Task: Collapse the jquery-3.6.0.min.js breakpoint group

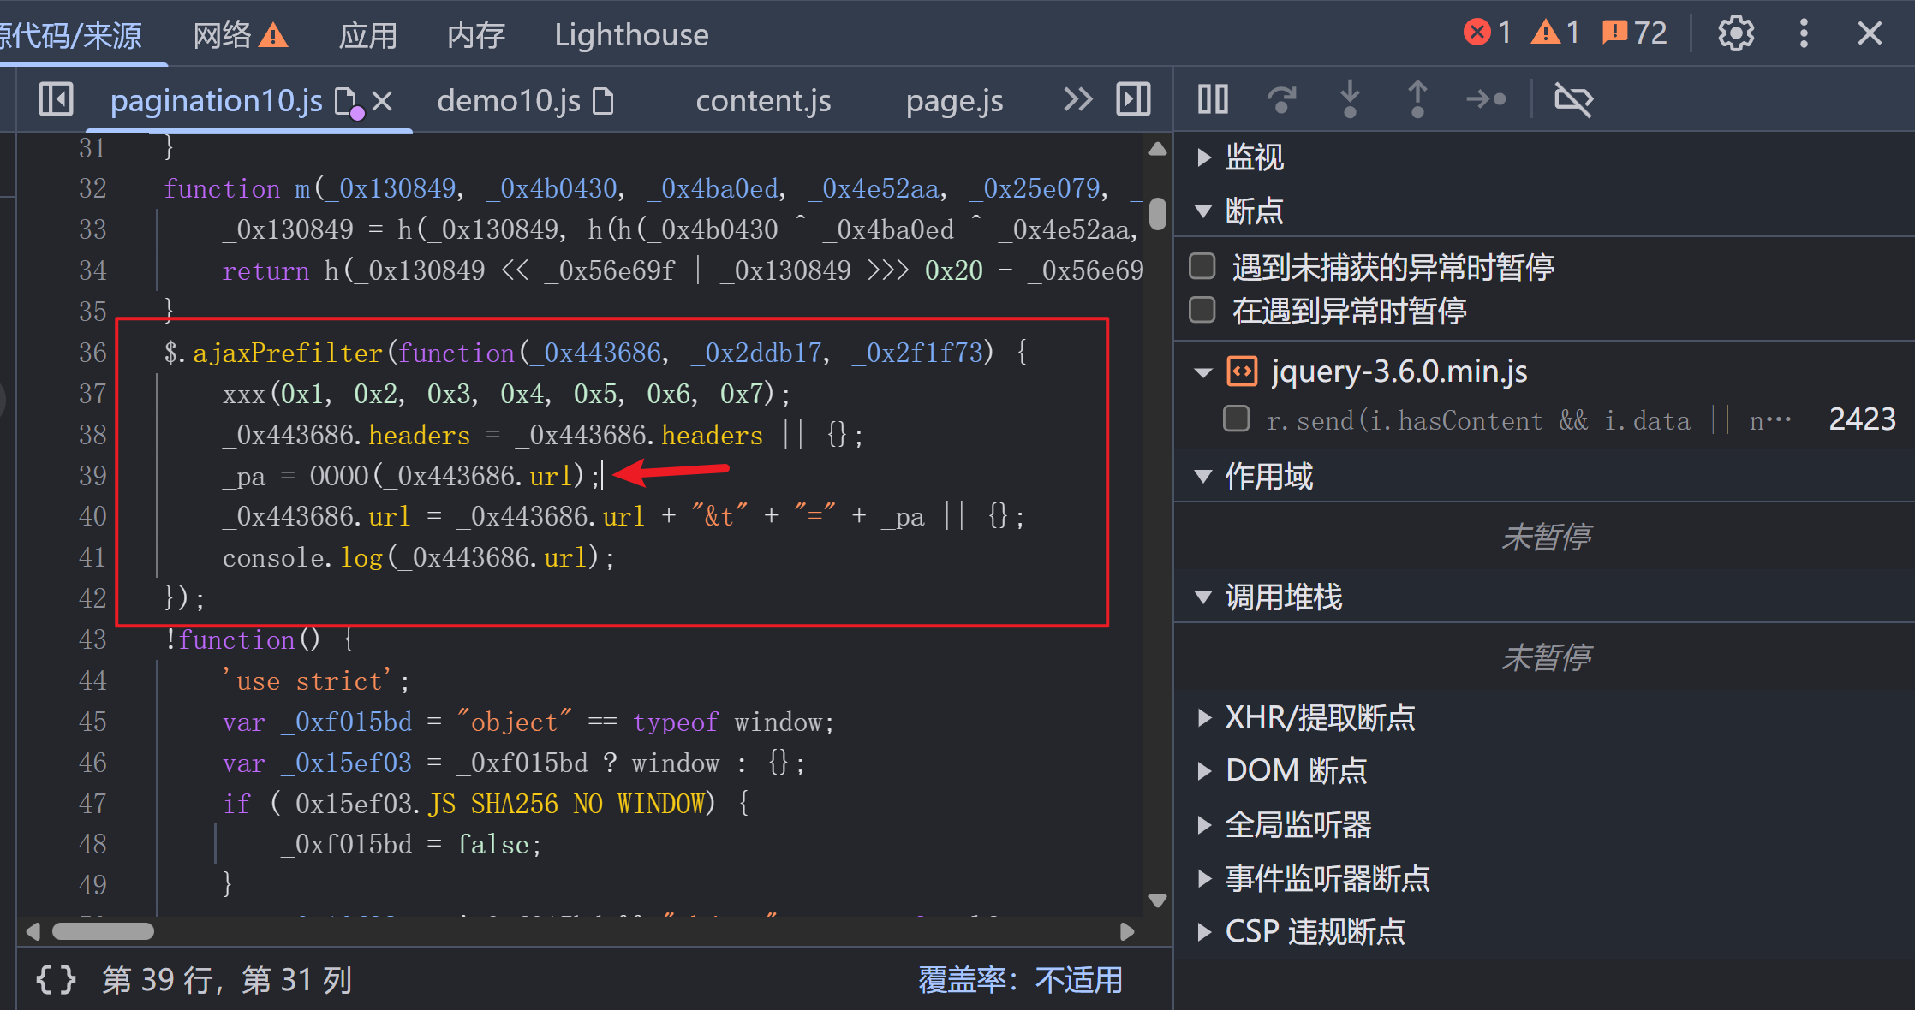Action: (x=1203, y=372)
